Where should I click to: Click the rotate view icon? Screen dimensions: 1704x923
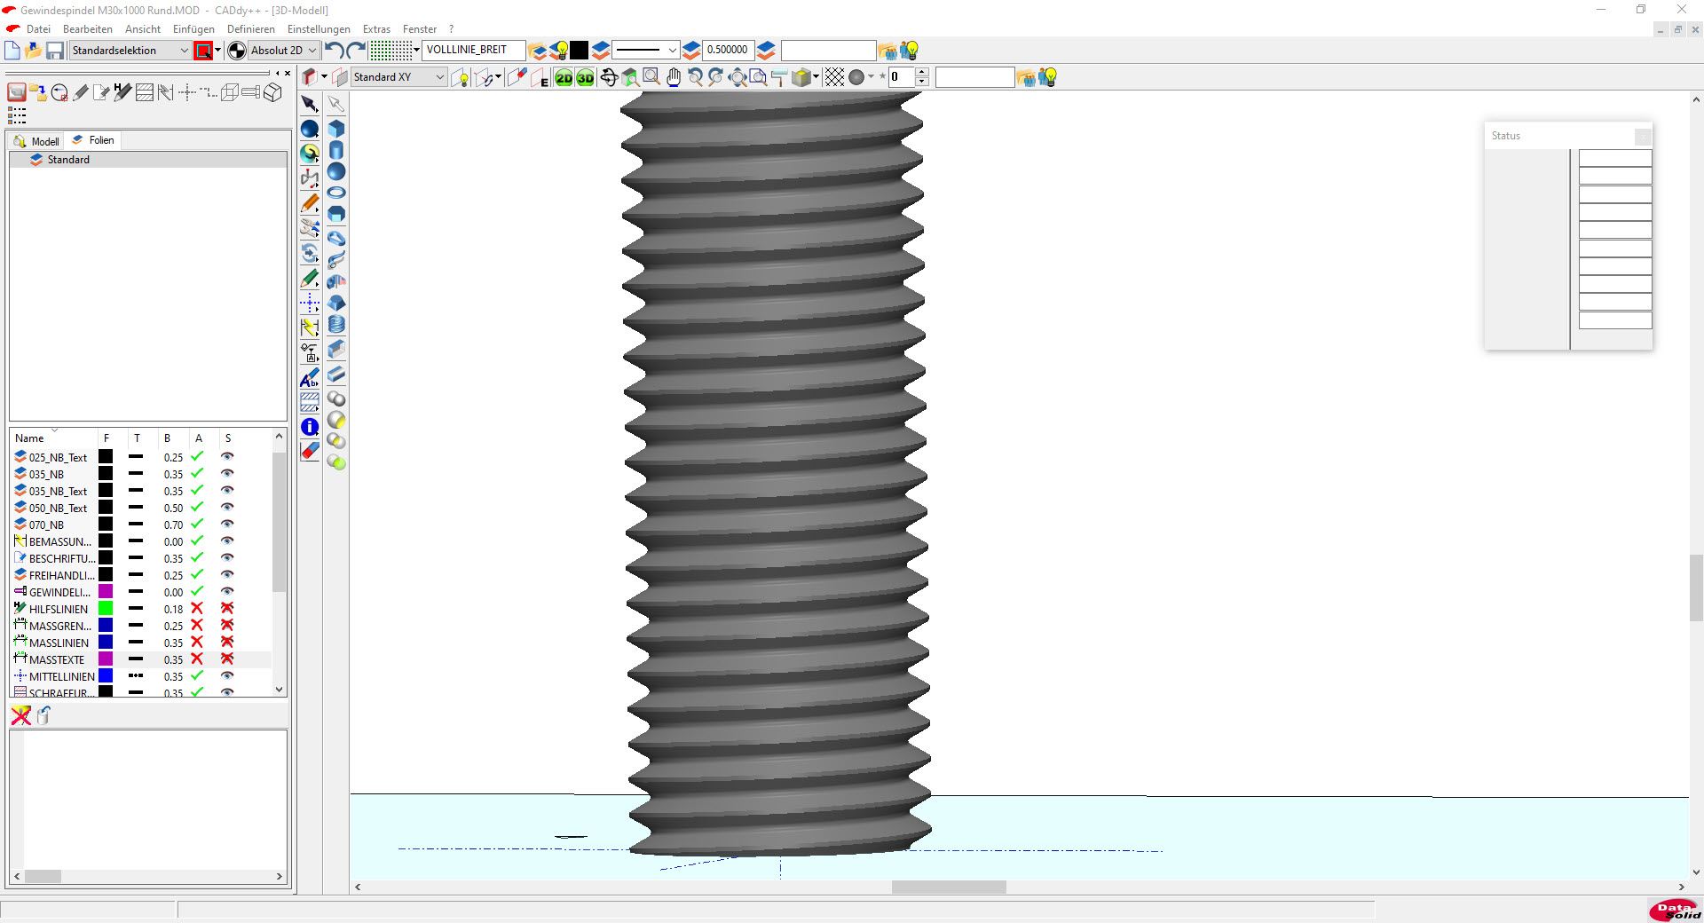[609, 78]
